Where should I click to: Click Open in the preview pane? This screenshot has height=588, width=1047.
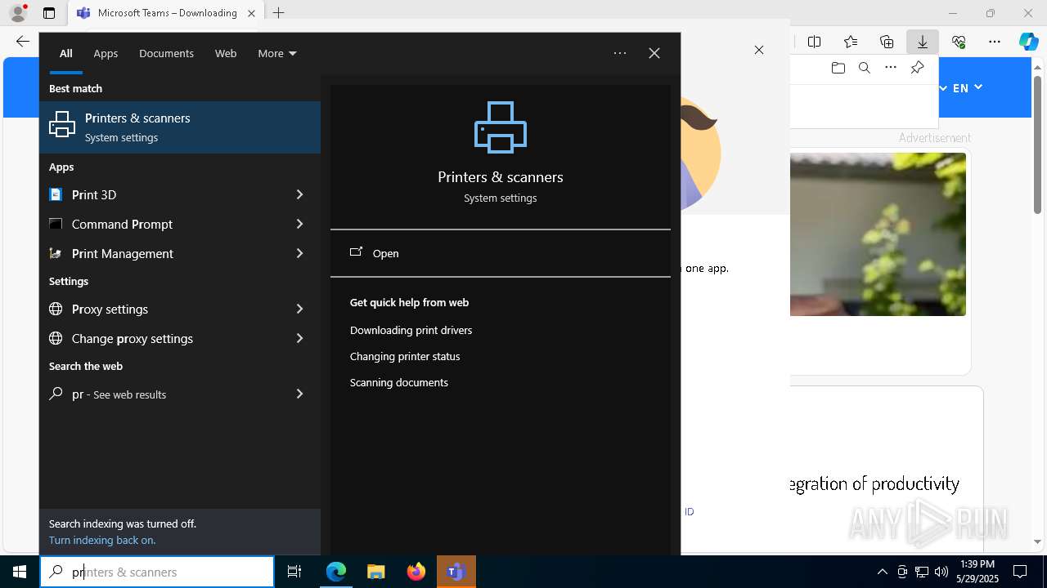pos(501,253)
